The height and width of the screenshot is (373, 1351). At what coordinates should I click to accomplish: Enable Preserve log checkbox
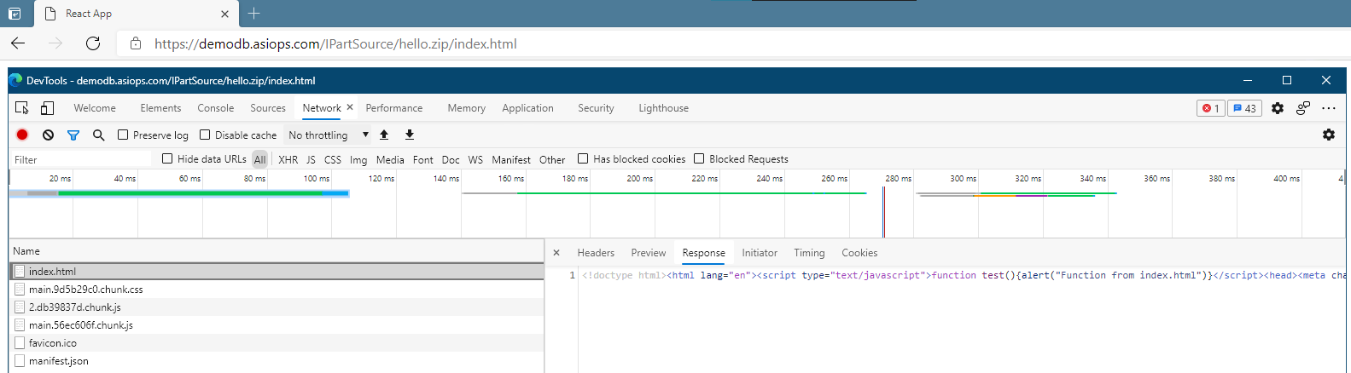pyautogui.click(x=123, y=135)
